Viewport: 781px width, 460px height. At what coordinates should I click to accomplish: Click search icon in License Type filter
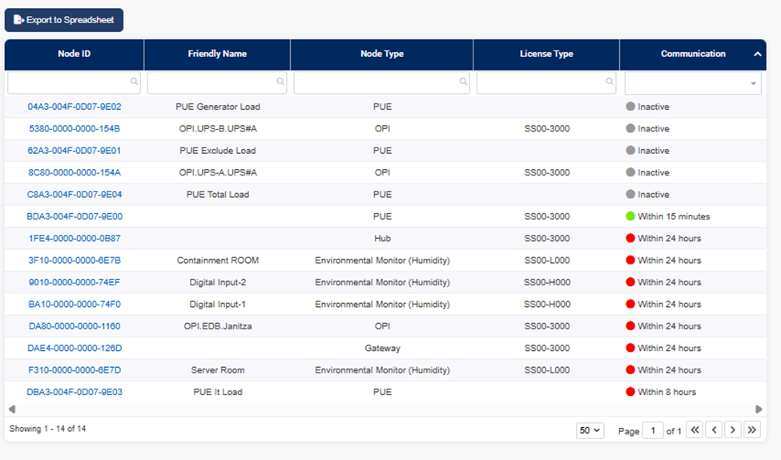point(610,82)
